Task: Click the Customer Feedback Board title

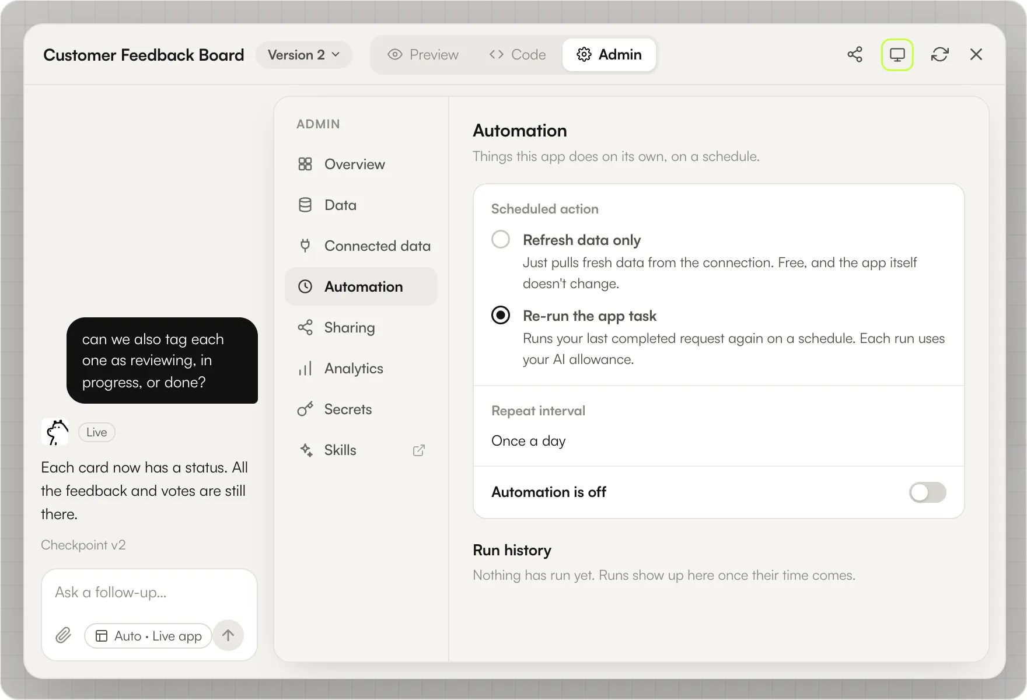Action: pyautogui.click(x=144, y=55)
